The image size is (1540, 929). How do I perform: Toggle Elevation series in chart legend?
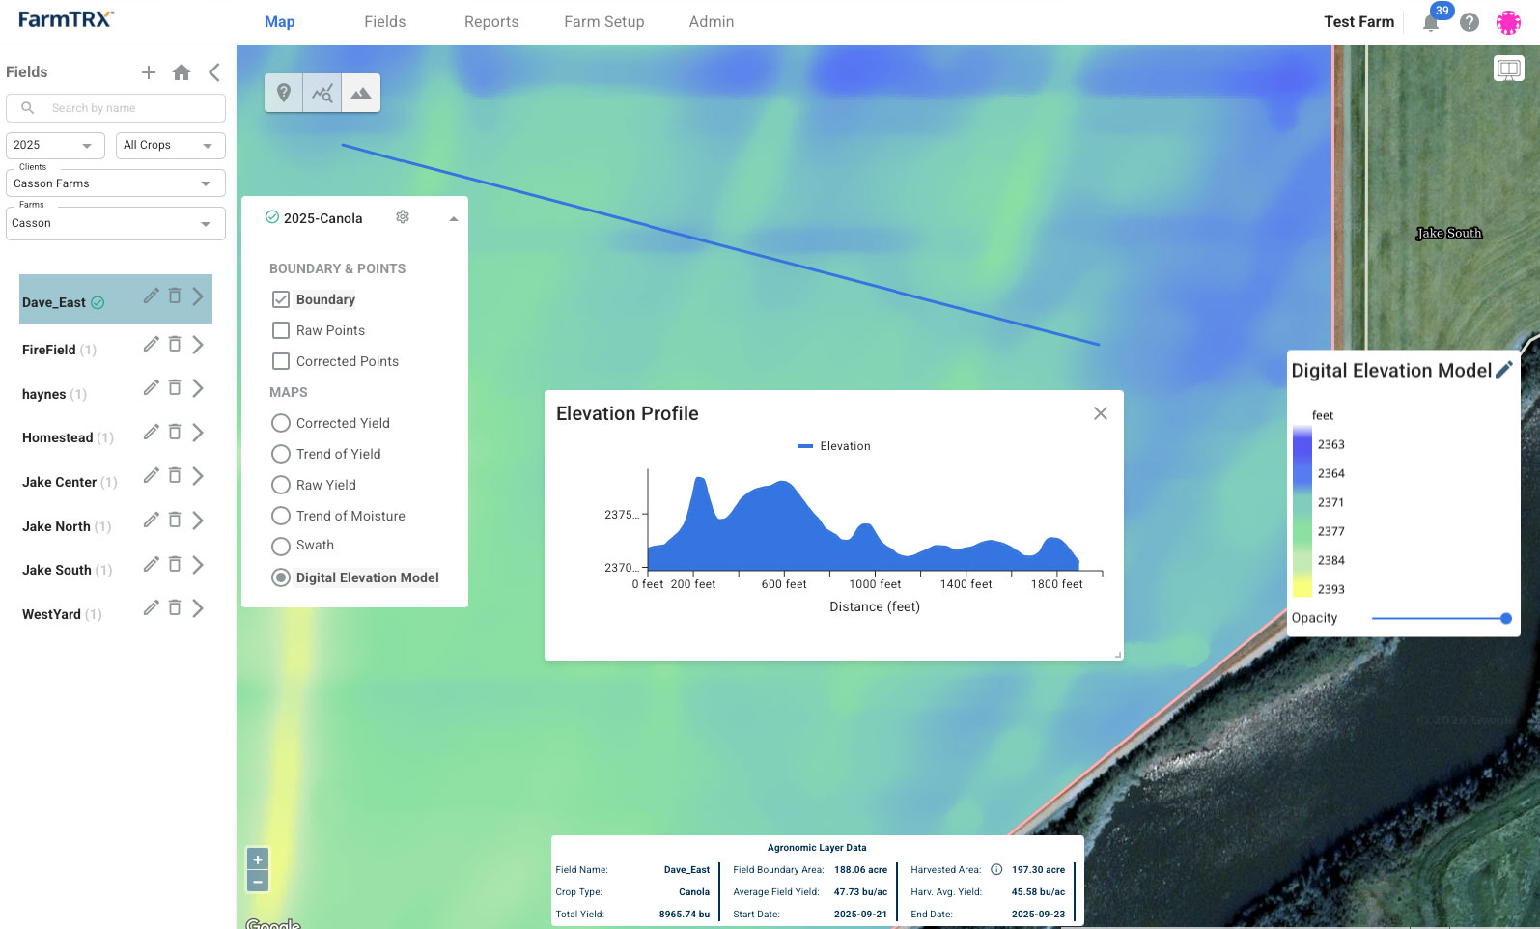click(x=834, y=446)
